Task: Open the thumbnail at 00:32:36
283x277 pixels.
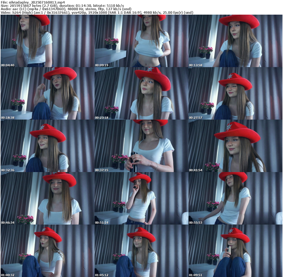Action: pos(47,146)
